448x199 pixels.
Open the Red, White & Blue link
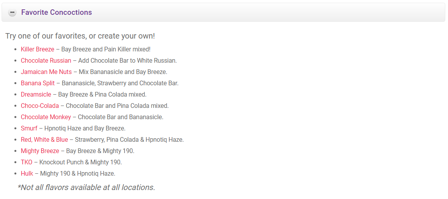pos(44,140)
